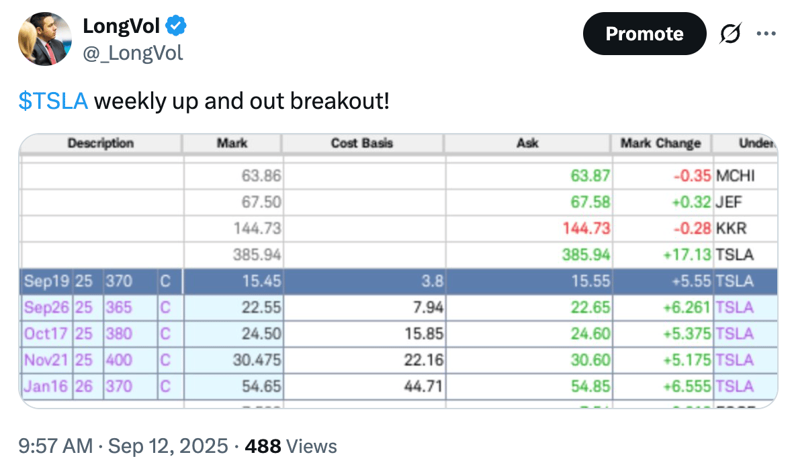Click the post timestamp 9:57 AM

(56, 446)
